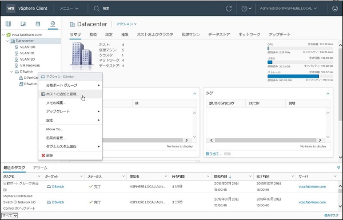This screenshot has height=220, width=343.
Task: Switch to the アップデート tab
Action: pos(280,34)
